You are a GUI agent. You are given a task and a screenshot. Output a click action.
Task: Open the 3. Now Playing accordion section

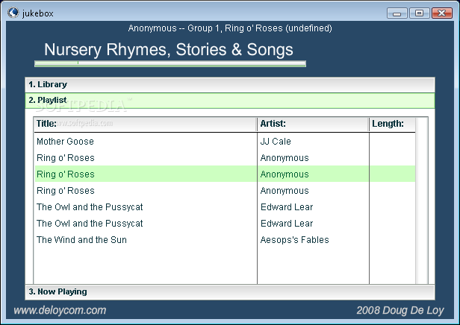pos(230,291)
